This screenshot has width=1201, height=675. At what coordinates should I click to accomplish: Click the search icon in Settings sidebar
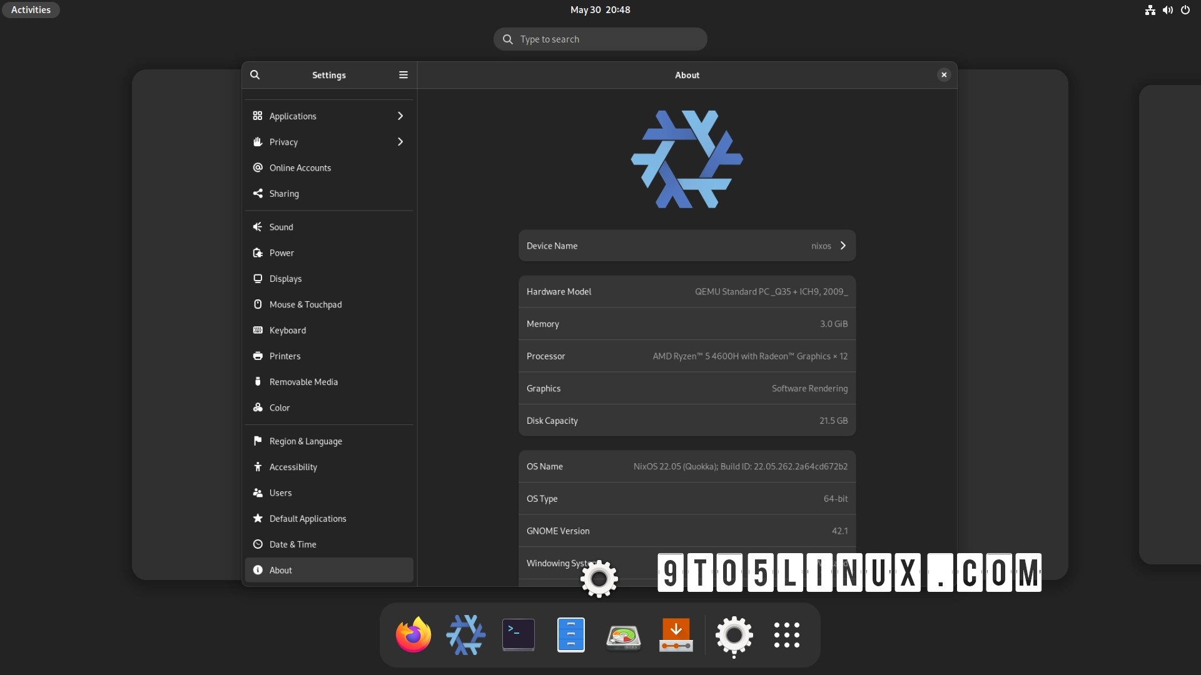coord(256,74)
